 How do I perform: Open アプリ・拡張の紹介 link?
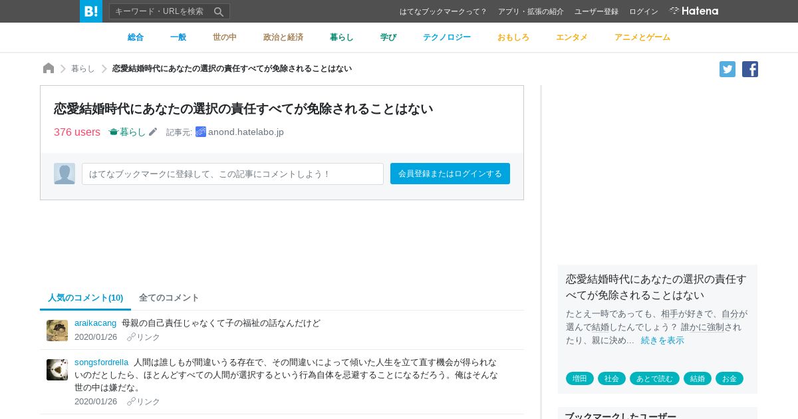(x=531, y=11)
